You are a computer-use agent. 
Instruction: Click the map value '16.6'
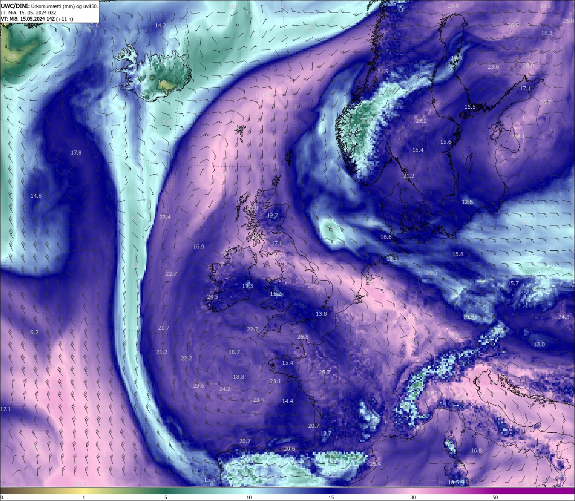click(x=386, y=237)
